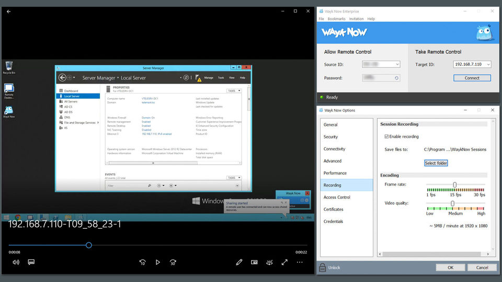This screenshot has width=502, height=282.
Task: Click the Connect button
Action: [x=472, y=78]
